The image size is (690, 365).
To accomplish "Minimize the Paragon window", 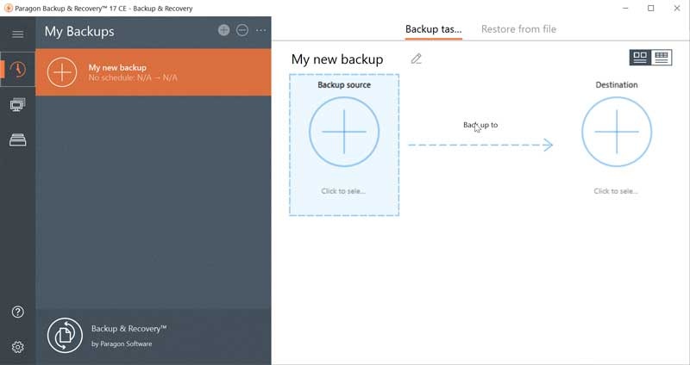I will click(x=625, y=8).
